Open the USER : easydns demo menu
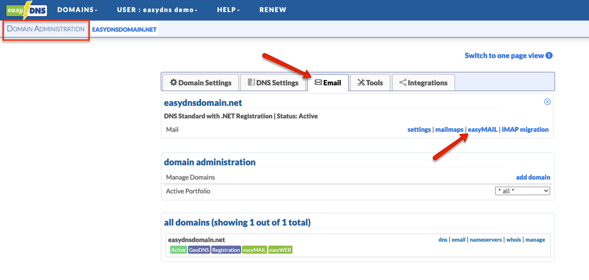Screen dimensions: 589x280 point(157,10)
